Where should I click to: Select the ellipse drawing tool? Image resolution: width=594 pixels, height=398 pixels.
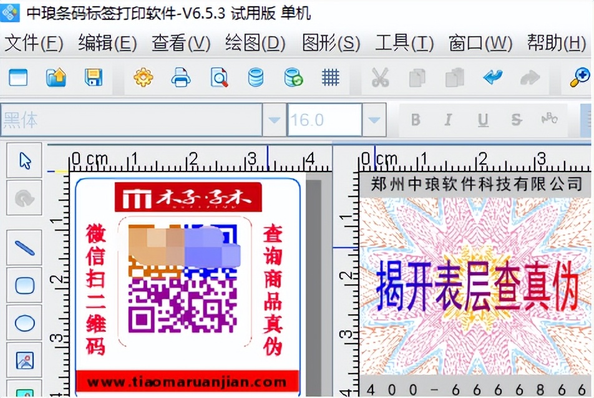23,323
